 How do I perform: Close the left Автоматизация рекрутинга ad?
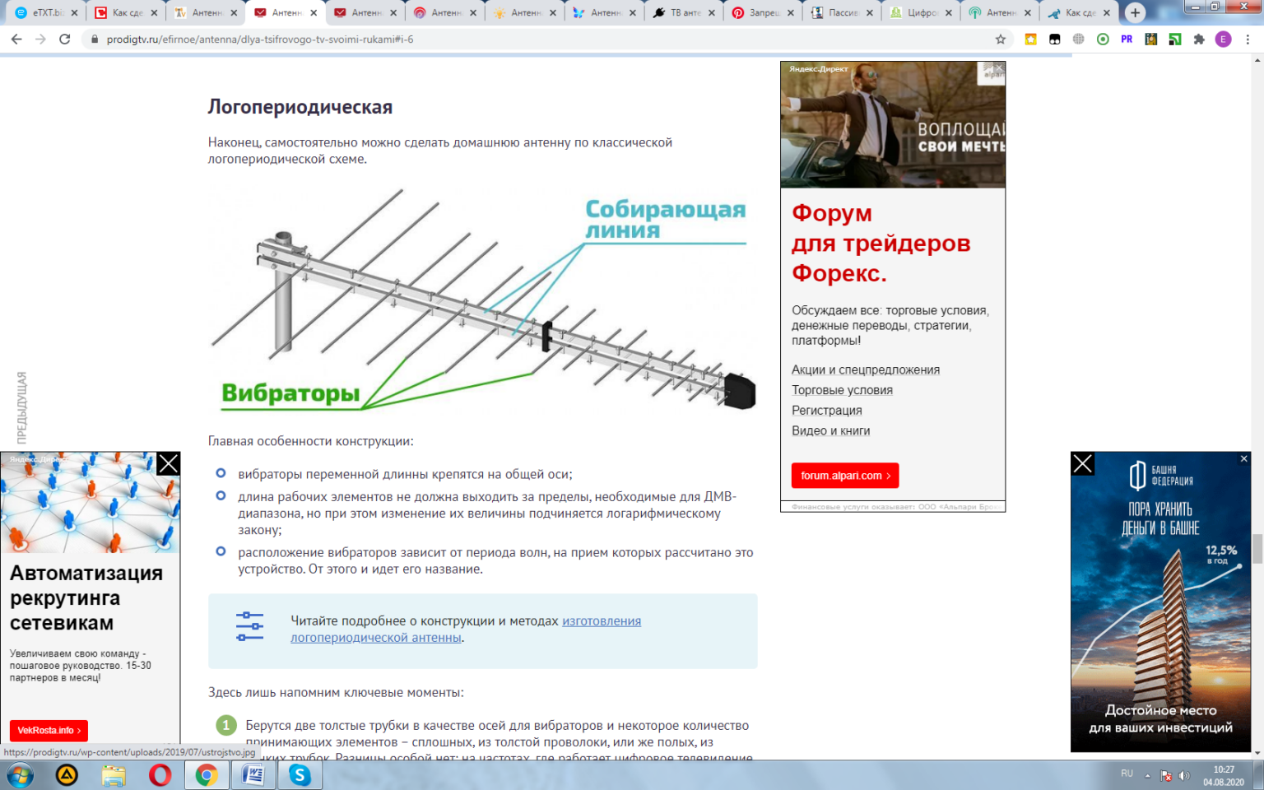(168, 464)
